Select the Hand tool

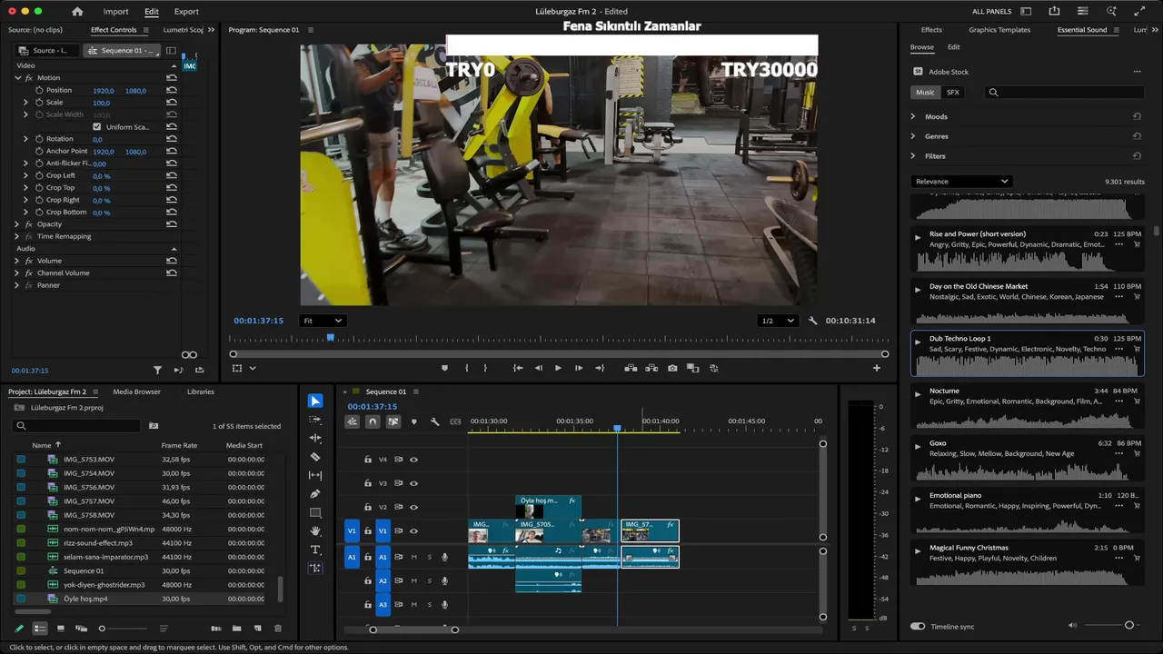(315, 530)
